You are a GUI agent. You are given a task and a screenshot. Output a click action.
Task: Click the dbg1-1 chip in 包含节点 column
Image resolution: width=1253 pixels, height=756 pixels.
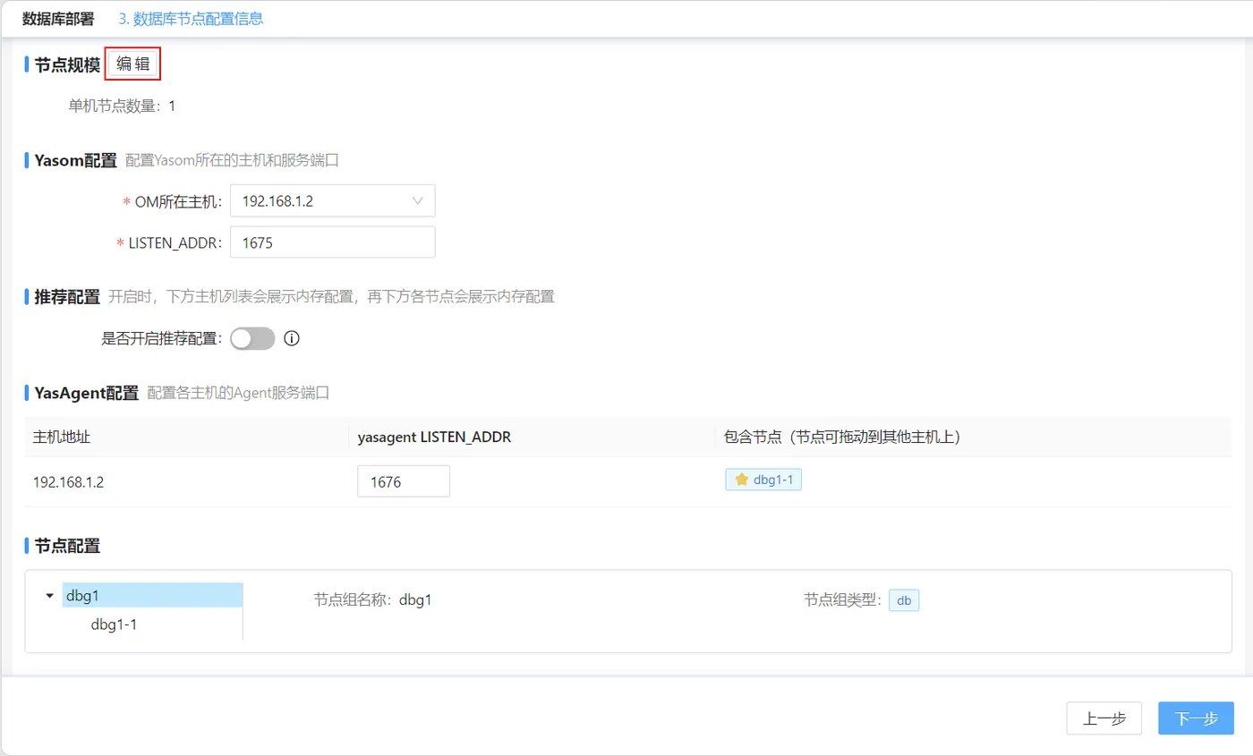pyautogui.click(x=765, y=480)
